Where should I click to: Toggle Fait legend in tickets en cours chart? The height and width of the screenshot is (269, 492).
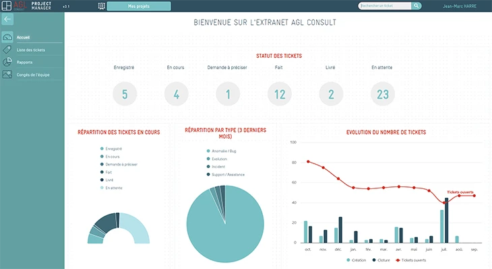coord(106,172)
